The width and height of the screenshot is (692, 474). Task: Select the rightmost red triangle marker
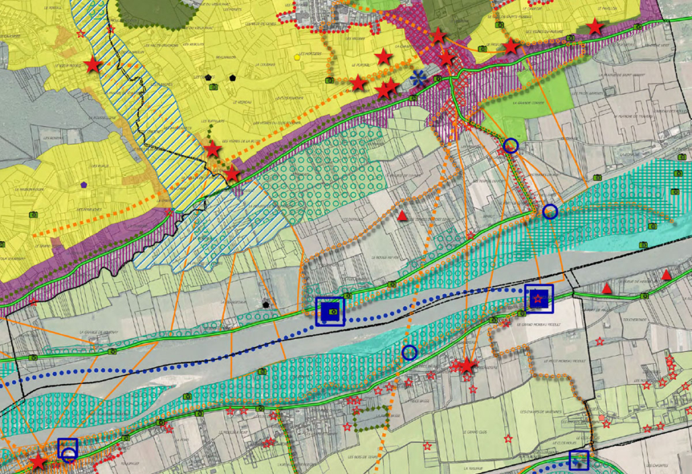[x=666, y=275]
